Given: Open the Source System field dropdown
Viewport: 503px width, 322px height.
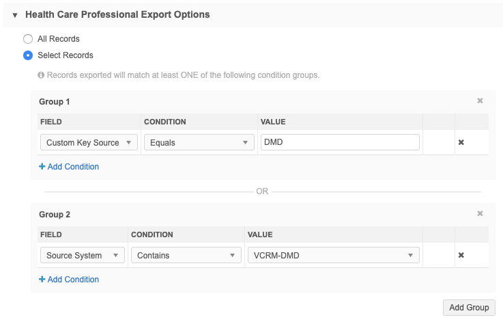Looking at the screenshot, I should (x=82, y=255).
